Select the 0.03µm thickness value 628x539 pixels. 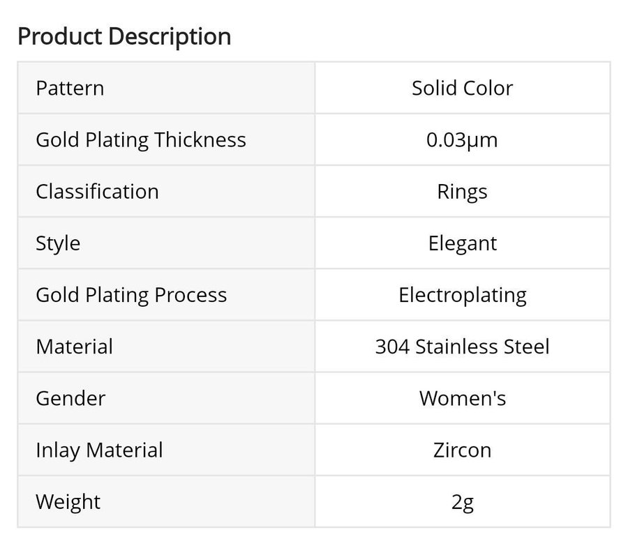[x=462, y=139]
